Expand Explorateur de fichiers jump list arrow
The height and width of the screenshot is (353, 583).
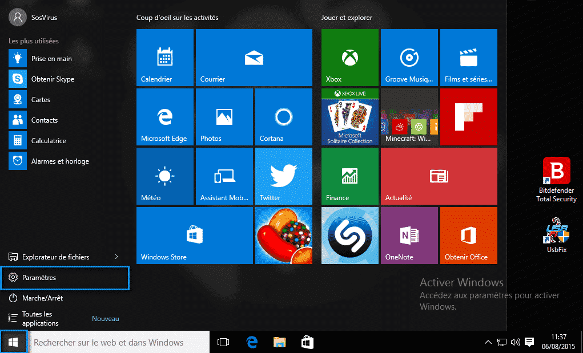point(116,257)
